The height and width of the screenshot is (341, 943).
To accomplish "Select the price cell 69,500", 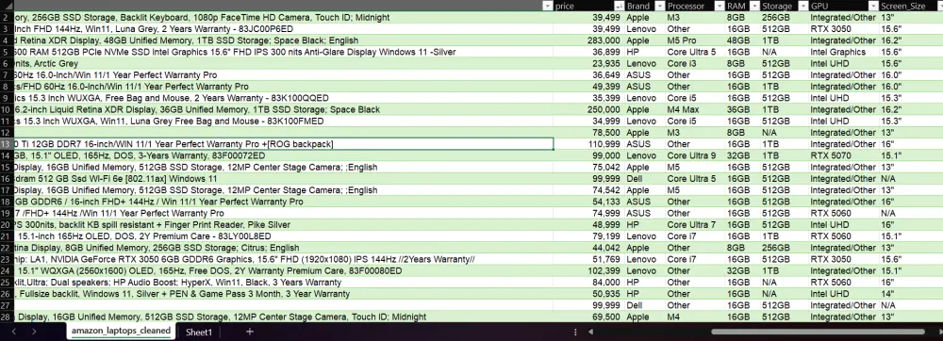I will (x=588, y=317).
